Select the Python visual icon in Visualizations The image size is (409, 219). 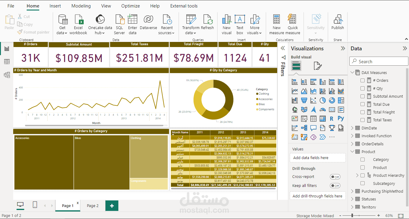pyautogui.click(x=341, y=118)
